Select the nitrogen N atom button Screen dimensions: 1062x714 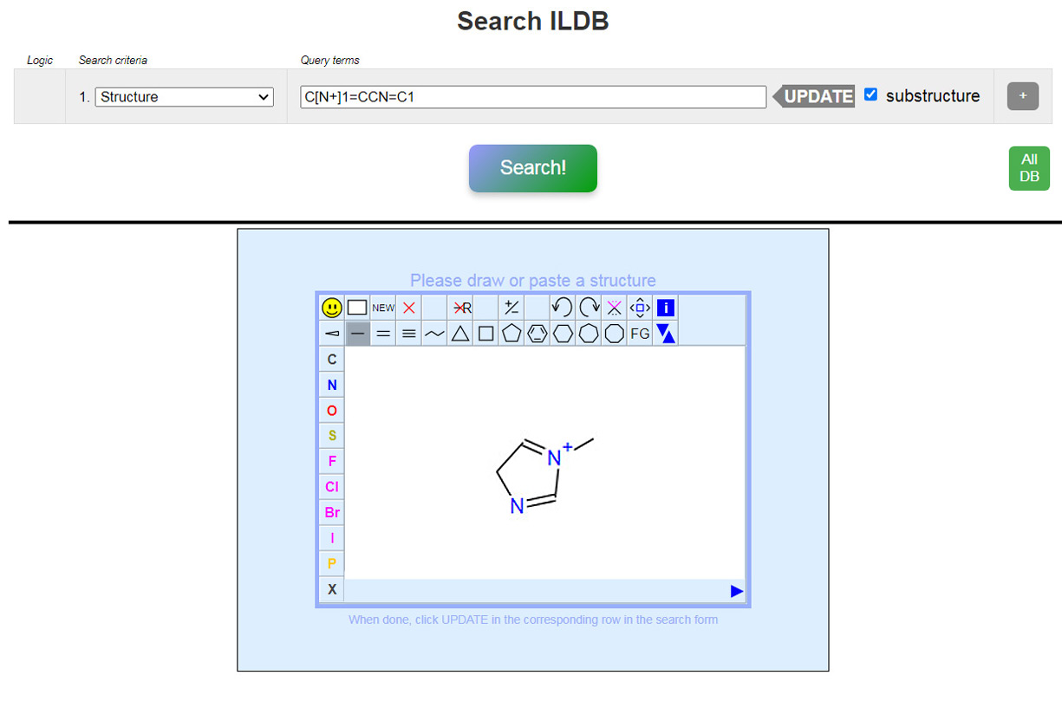[x=332, y=385]
